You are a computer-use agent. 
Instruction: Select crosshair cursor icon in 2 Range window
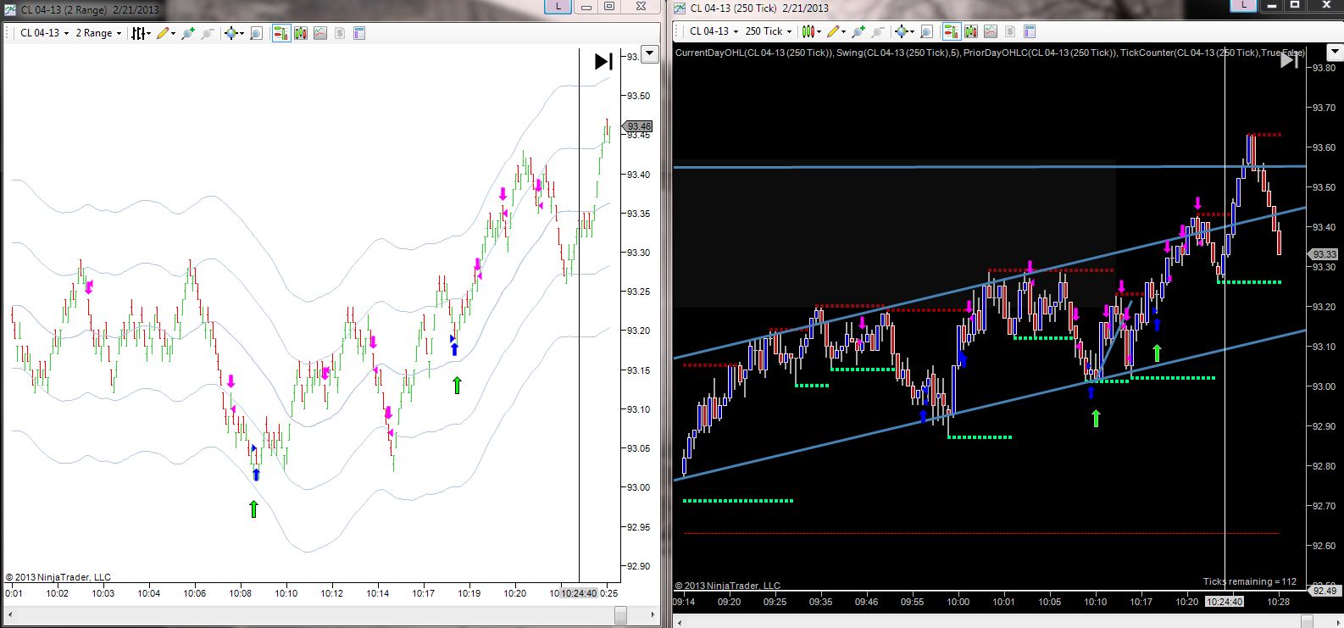pos(231,33)
